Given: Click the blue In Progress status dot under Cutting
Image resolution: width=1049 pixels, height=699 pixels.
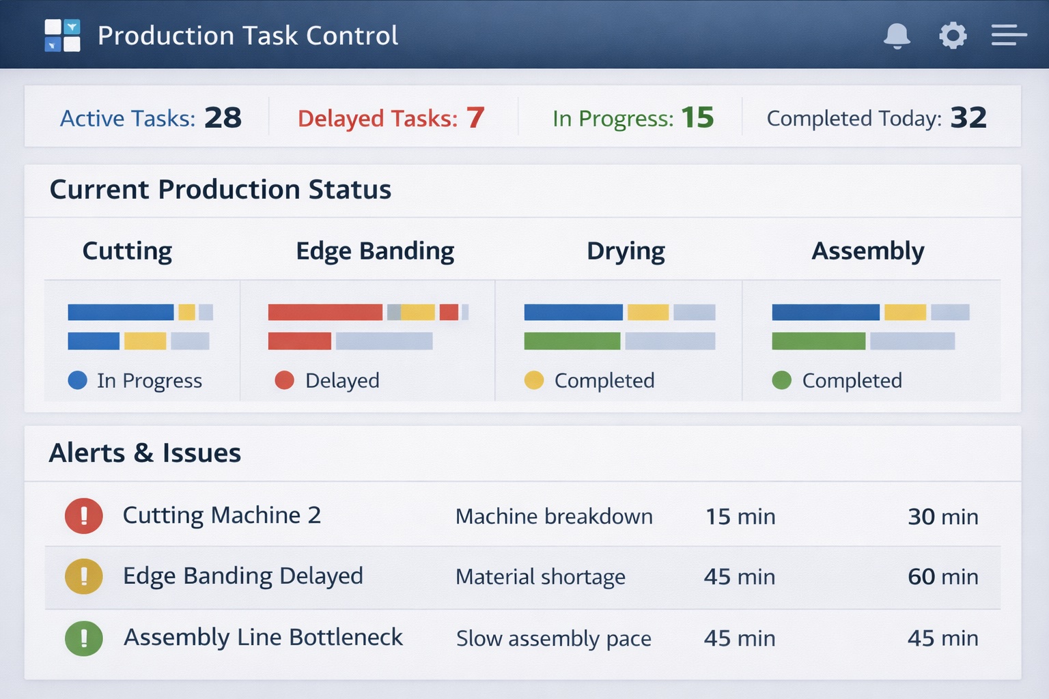Looking at the screenshot, I should (77, 380).
